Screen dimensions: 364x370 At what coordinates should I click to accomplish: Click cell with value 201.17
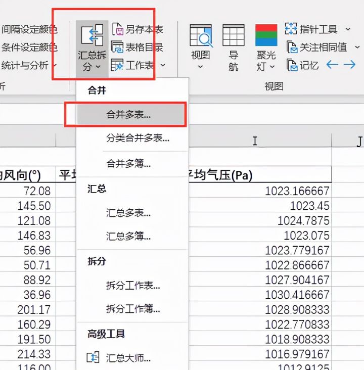coord(28,309)
